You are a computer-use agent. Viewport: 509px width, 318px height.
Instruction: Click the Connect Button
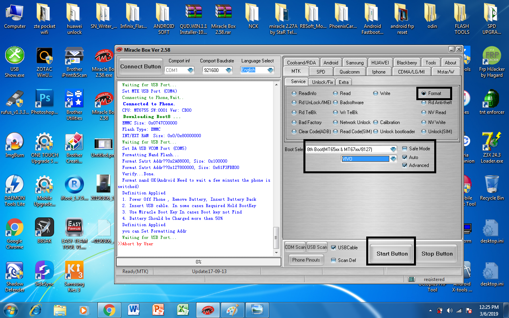[140, 66]
